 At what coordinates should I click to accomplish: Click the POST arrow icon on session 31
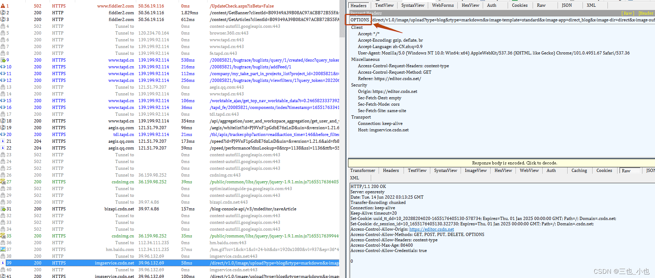pos(3,209)
